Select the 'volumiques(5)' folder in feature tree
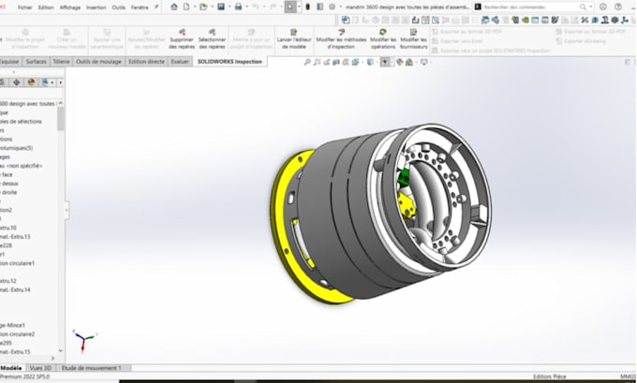Image resolution: width=637 pixels, height=383 pixels. pyautogui.click(x=16, y=148)
